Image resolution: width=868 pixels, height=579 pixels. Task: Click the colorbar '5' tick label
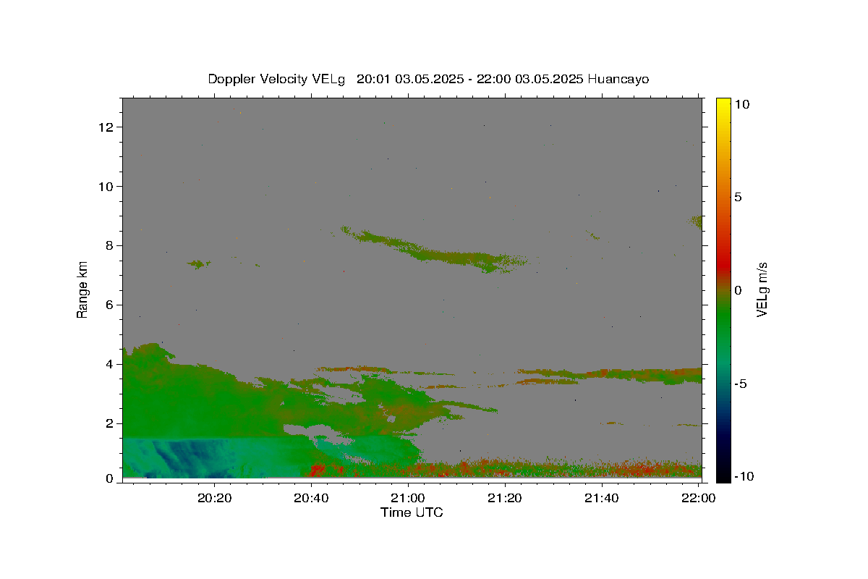point(738,198)
